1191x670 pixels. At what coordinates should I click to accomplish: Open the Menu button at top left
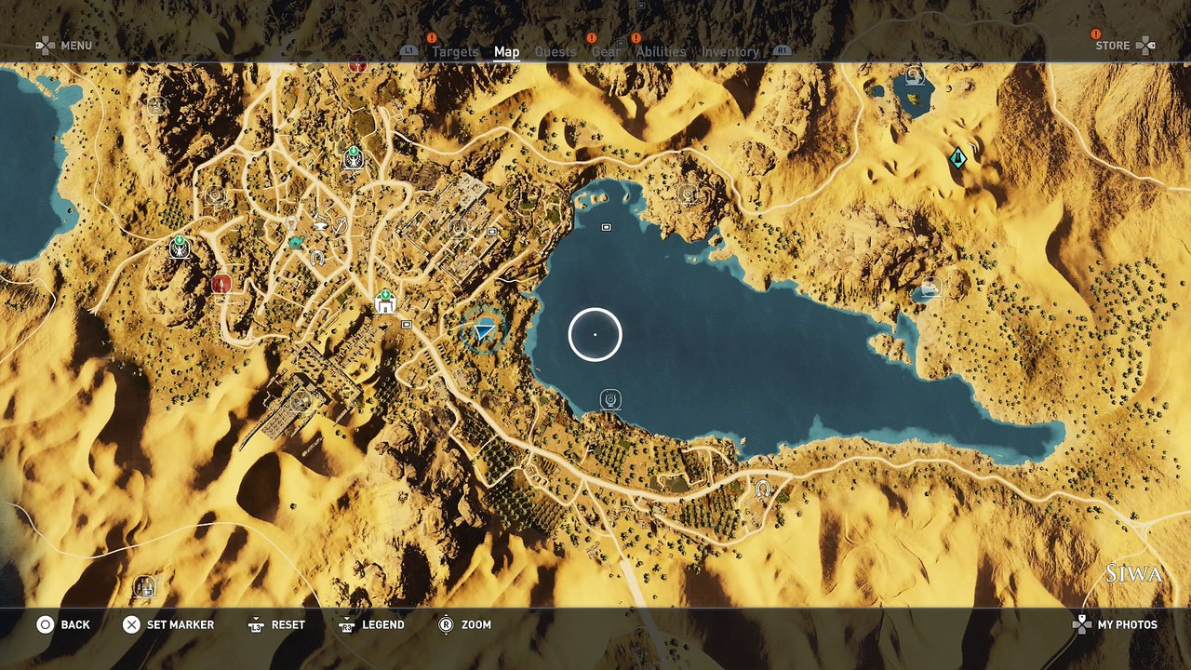point(64,46)
